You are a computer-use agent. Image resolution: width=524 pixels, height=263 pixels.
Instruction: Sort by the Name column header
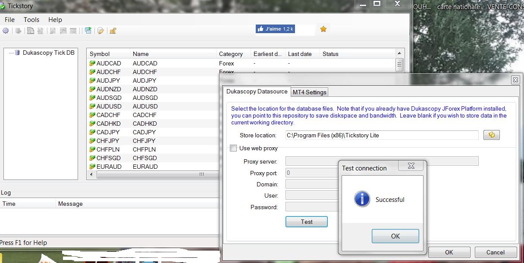[x=173, y=54]
